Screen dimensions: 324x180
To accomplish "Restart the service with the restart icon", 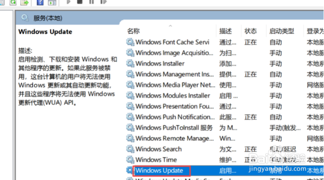I will coord(103,2).
